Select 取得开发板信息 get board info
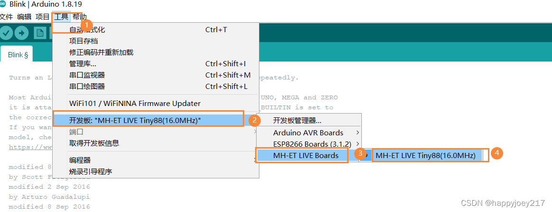The height and width of the screenshot is (212, 552). click(155, 143)
